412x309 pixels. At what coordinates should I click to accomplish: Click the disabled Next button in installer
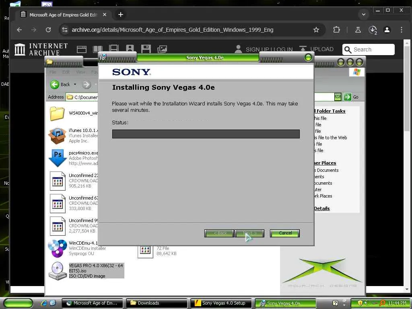249,233
